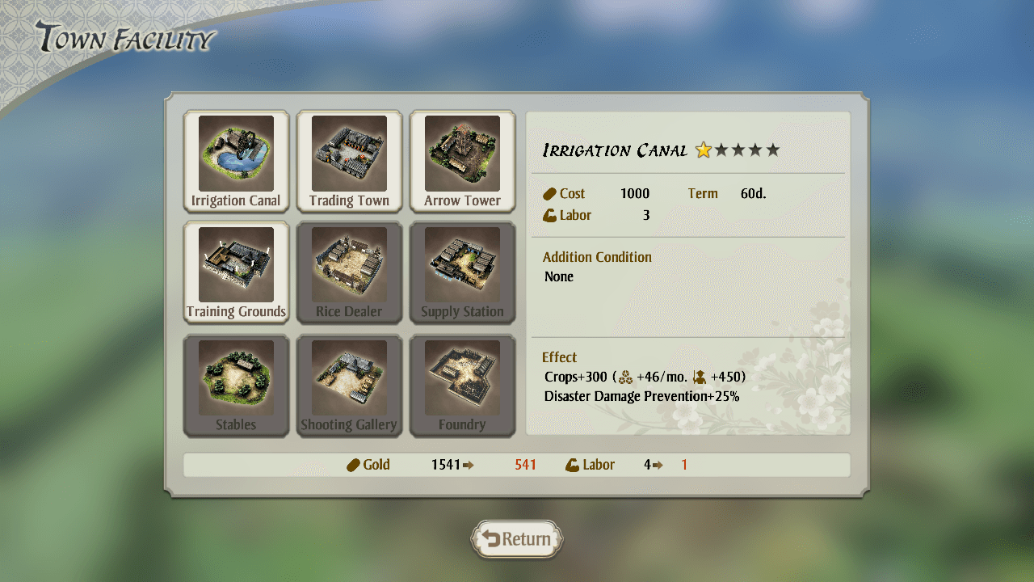Click the Labor icon in bottom resource bar
The width and height of the screenshot is (1034, 582).
click(572, 465)
